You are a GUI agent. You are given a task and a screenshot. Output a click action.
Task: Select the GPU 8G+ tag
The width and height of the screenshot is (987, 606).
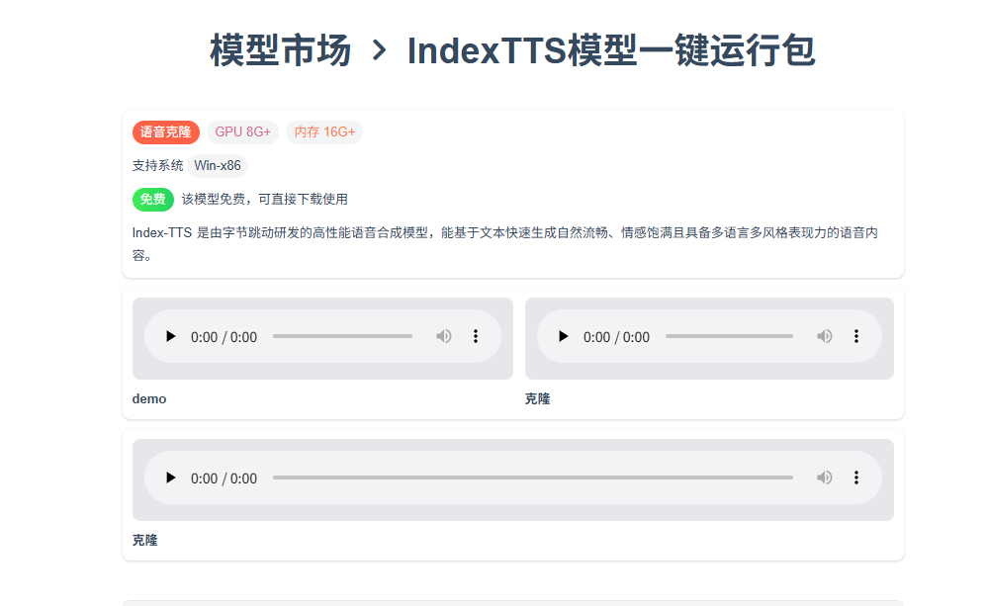(242, 131)
